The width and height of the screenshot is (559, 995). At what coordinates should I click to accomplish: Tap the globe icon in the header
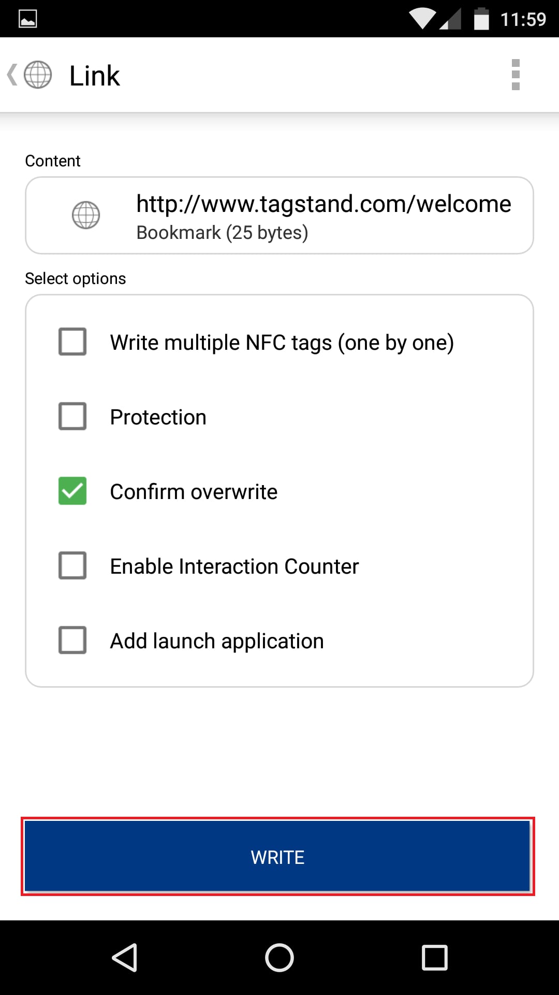(38, 75)
